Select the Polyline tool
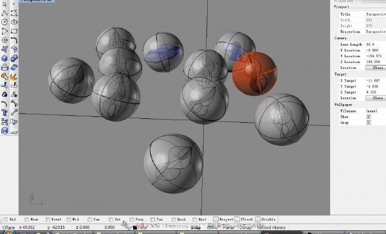The image size is (386, 234). 5,13
